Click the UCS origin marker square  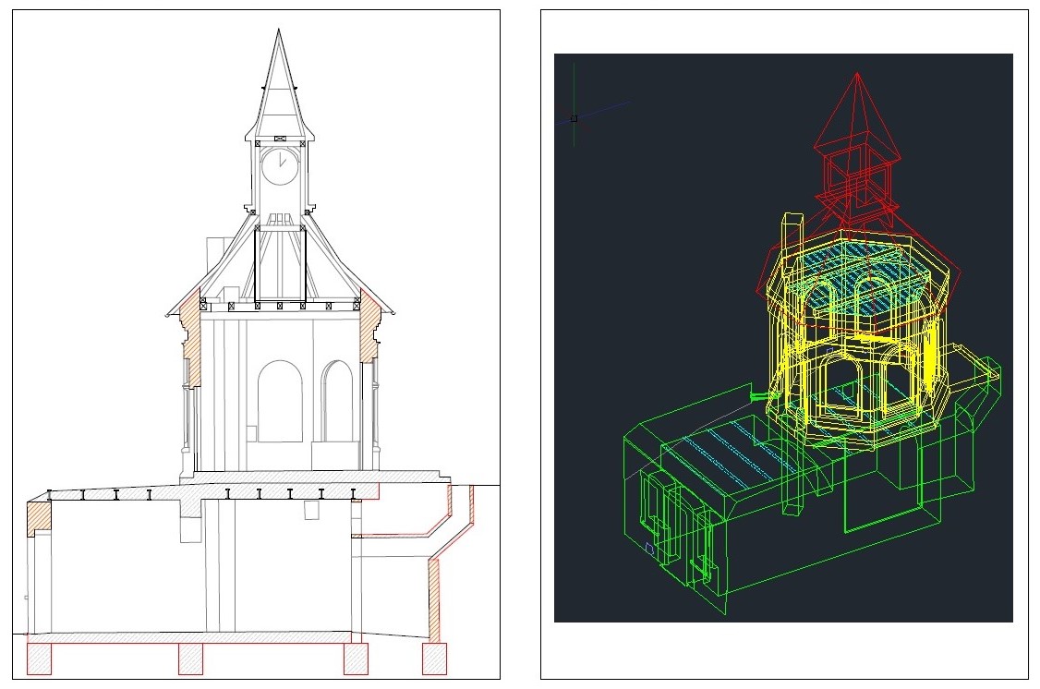click(x=574, y=118)
